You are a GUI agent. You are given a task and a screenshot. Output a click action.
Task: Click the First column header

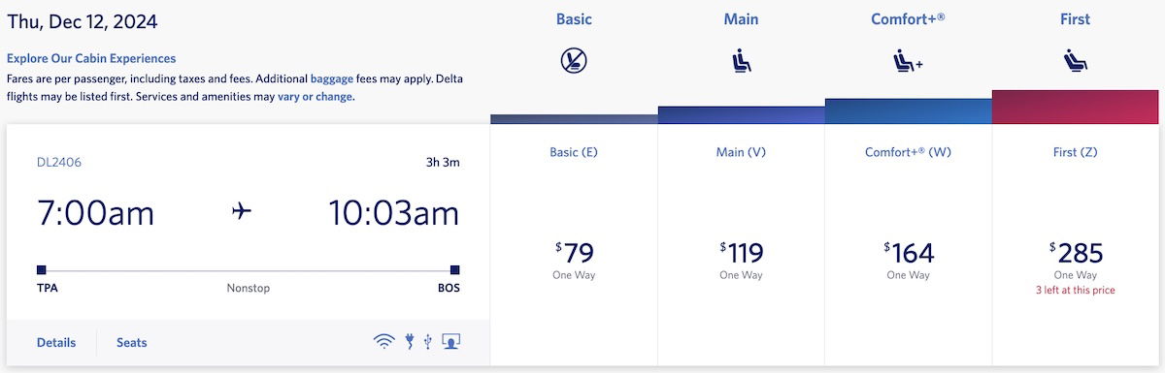click(1075, 19)
